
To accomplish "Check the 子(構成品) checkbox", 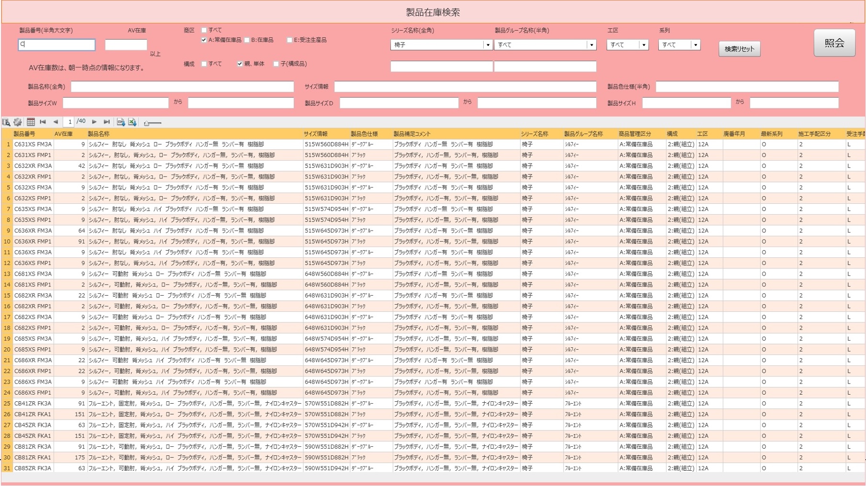I will pos(276,64).
